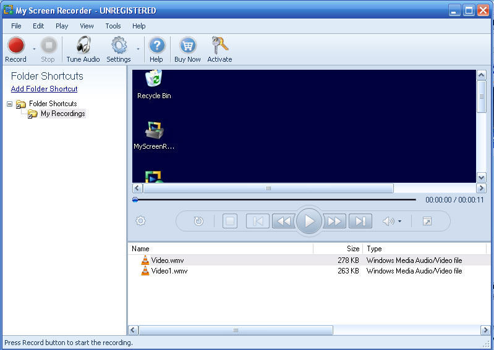Open the Tune Audio headphones tool
Screen dimensions: 494x350
tap(83, 46)
